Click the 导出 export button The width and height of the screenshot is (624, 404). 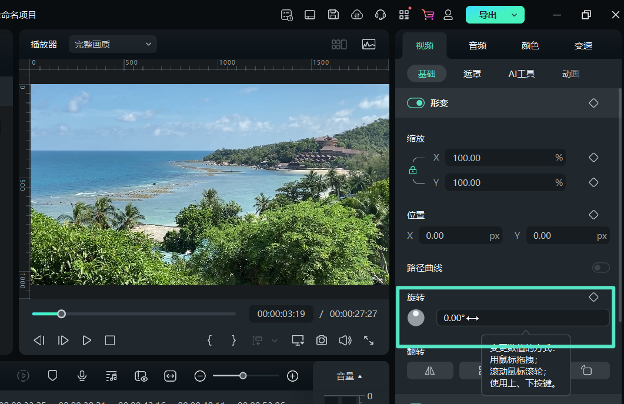[x=488, y=15]
